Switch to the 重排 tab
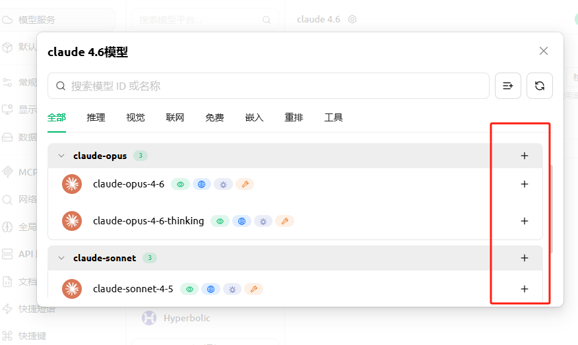 tap(294, 117)
